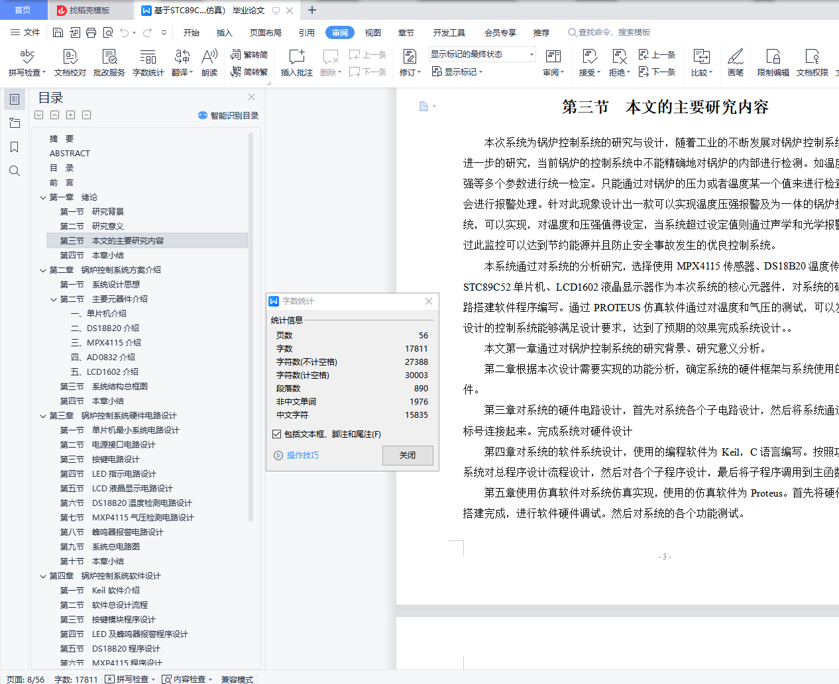Select the 画笔 pen tool
Screen dimensions: 839x684
(736, 63)
